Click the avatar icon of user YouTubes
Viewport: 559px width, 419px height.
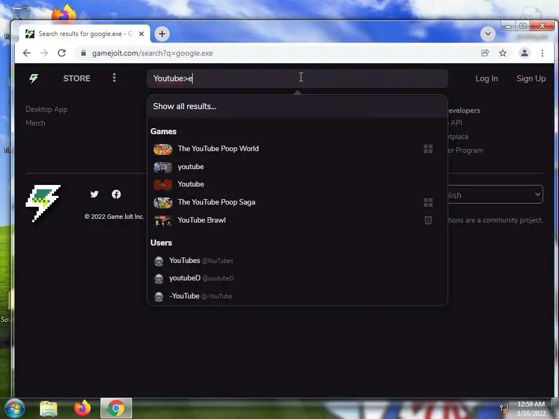click(159, 261)
